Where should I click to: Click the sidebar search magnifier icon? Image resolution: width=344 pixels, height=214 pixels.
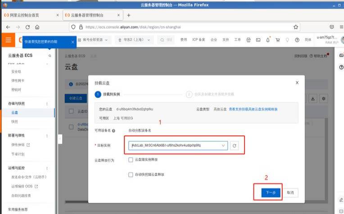click(50, 56)
